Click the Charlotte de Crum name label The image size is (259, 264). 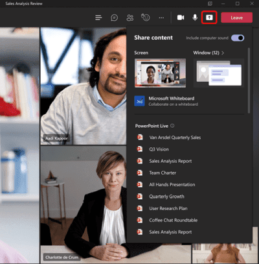click(x=62, y=258)
